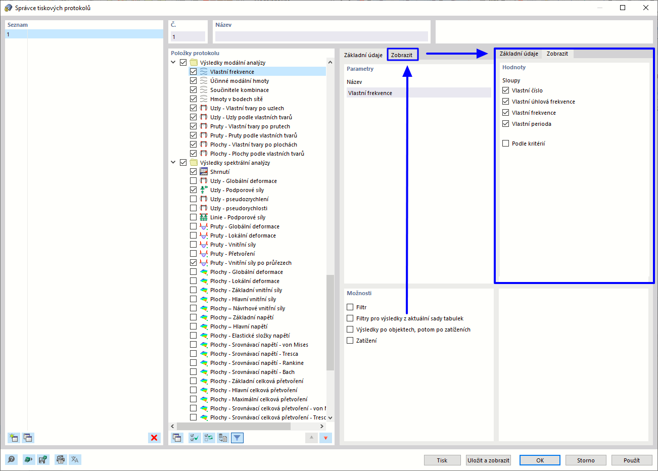Confirm with the OK button
Image resolution: width=658 pixels, height=471 pixels.
tap(540, 460)
